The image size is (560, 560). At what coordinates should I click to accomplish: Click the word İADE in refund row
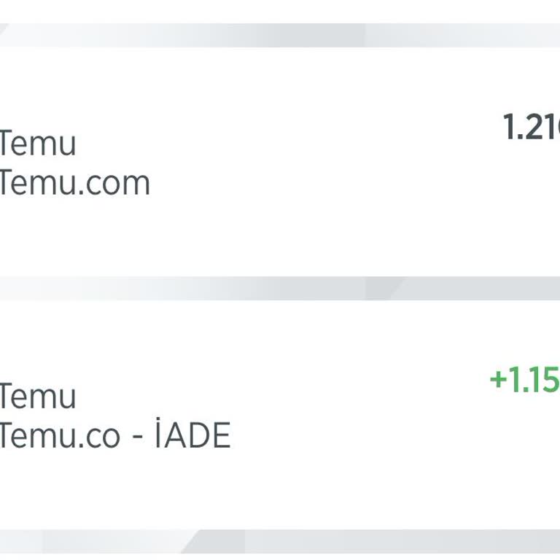click(193, 436)
